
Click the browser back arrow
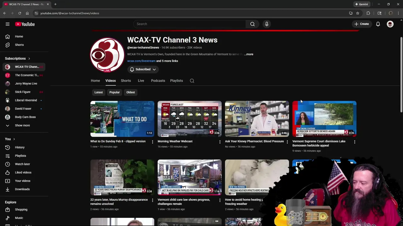tap(5, 13)
